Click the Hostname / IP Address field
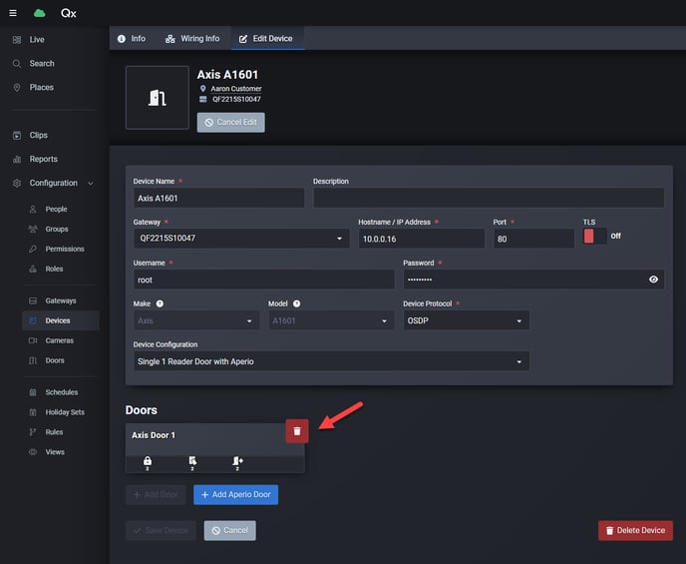This screenshot has width=686, height=564. tap(422, 239)
